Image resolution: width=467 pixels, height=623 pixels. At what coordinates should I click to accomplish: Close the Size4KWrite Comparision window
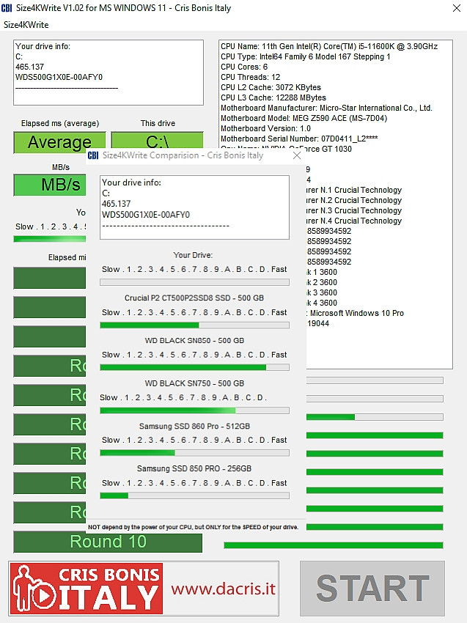pos(296,155)
